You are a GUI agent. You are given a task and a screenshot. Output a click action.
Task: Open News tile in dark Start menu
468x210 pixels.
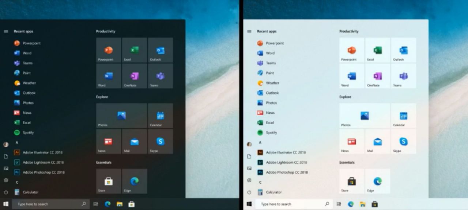click(x=109, y=141)
